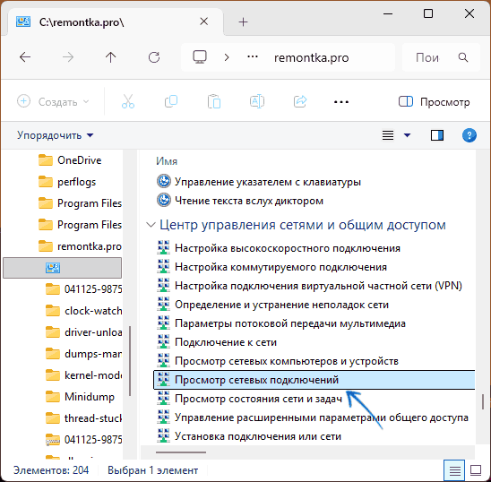Image resolution: width=491 pixels, height=482 pixels.
Task: Click the This PC monitor icon in address bar
Action: (200, 57)
